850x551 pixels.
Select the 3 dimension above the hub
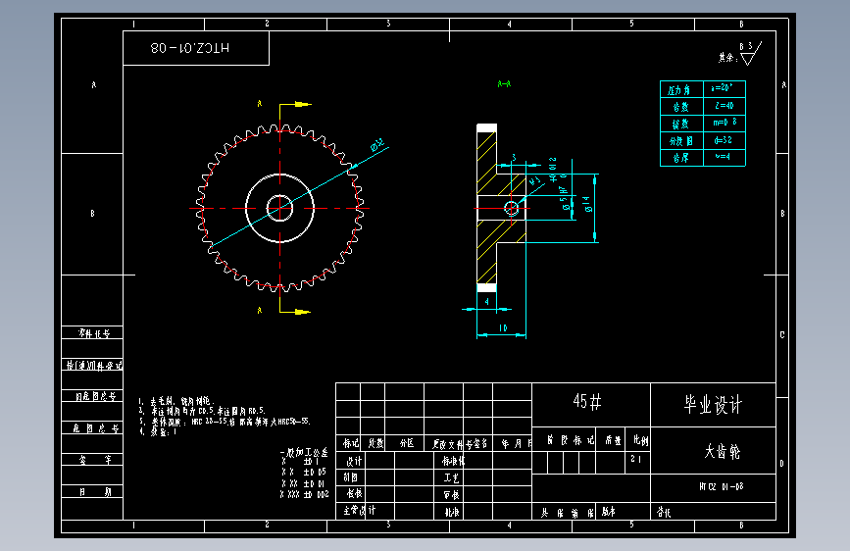tap(515, 158)
